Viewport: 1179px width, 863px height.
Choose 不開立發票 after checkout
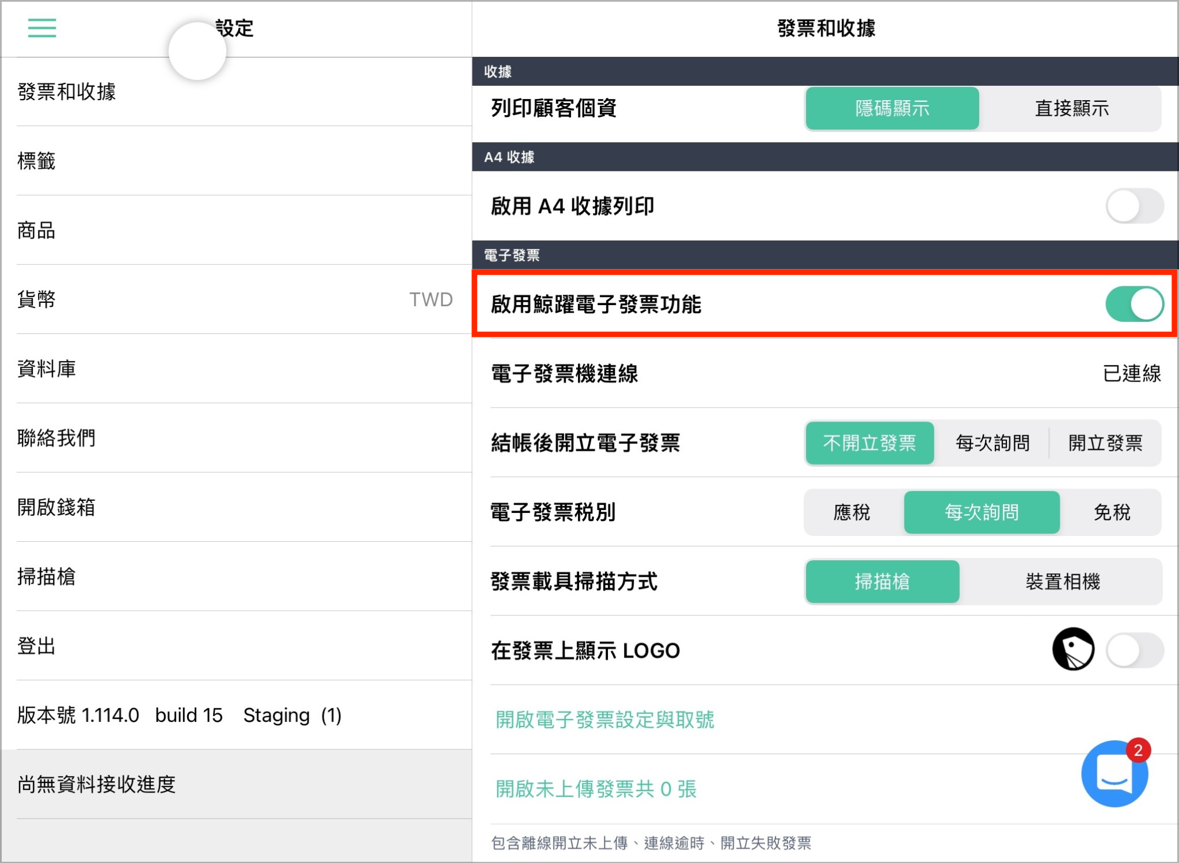pos(869,443)
